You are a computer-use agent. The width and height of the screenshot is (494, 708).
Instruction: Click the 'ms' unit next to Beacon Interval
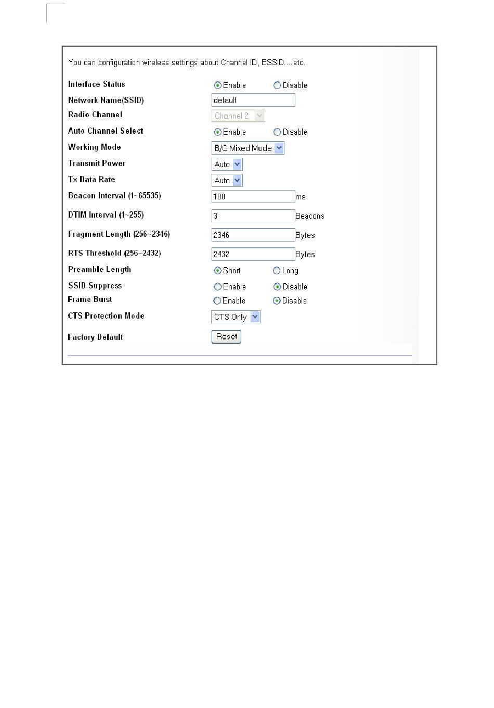point(301,197)
